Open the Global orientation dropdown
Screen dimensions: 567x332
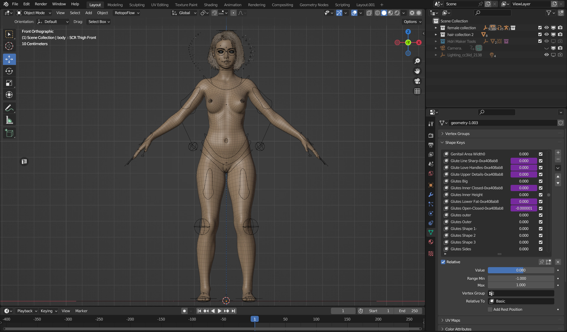pos(184,13)
